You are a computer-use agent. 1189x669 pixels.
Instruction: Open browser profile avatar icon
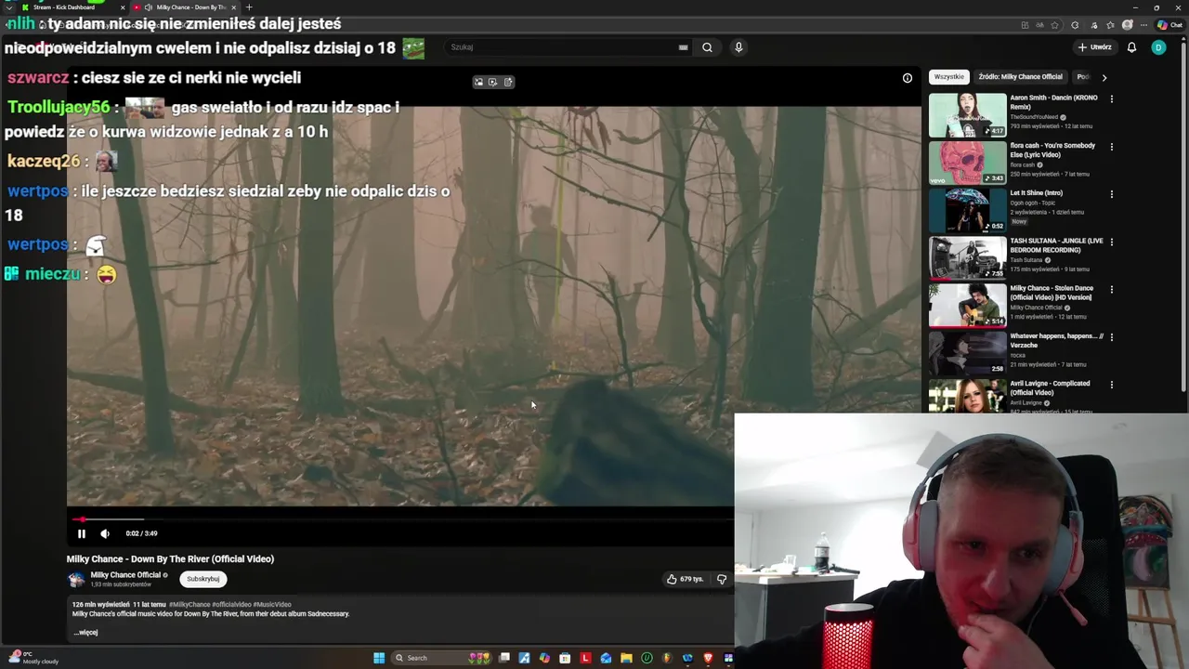pos(1128,25)
